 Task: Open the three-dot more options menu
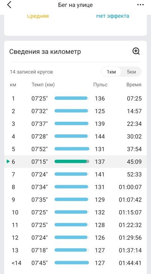pyautogui.click(x=140, y=5)
